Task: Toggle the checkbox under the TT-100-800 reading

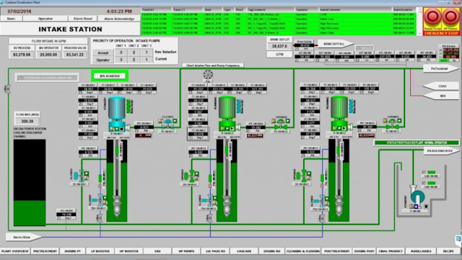Action: [x=58, y=218]
